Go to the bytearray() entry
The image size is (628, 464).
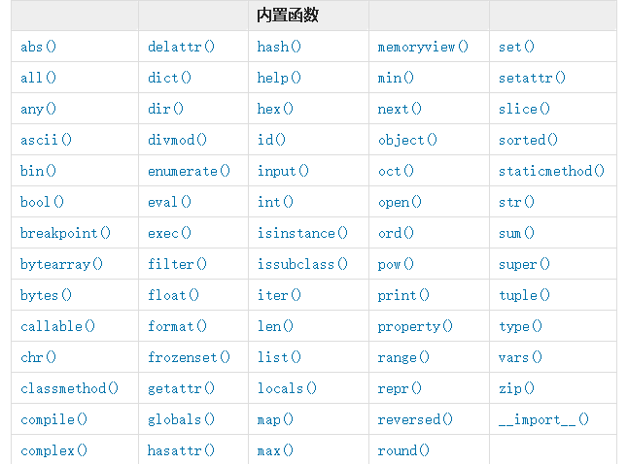click(x=62, y=264)
